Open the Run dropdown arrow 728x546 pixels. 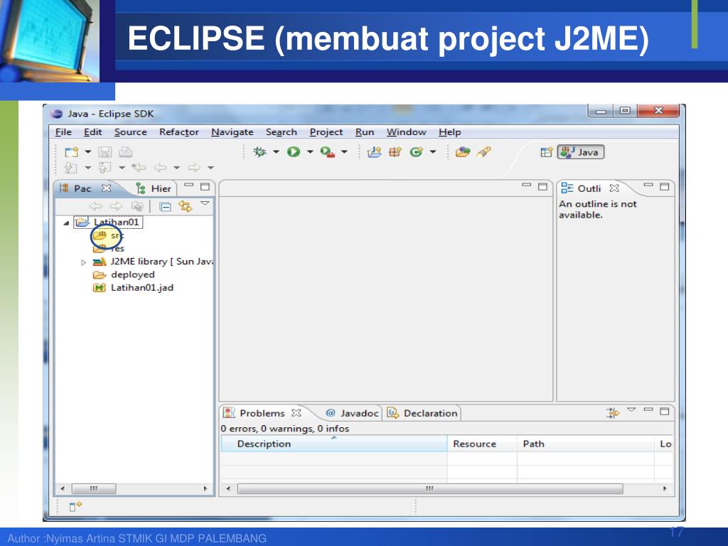coord(310,152)
